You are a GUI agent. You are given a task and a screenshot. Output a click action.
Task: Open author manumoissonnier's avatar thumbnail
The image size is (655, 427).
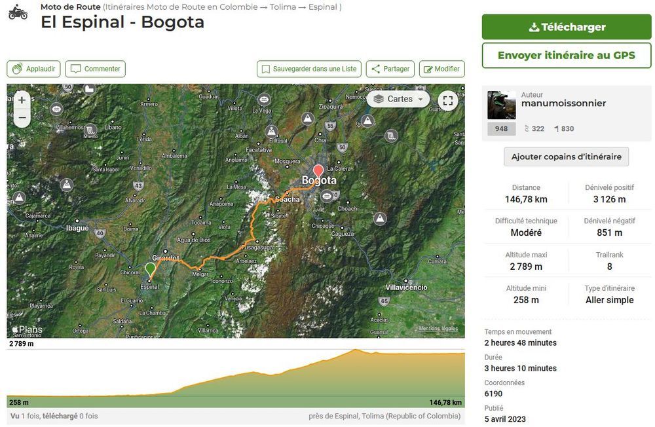[502, 105]
